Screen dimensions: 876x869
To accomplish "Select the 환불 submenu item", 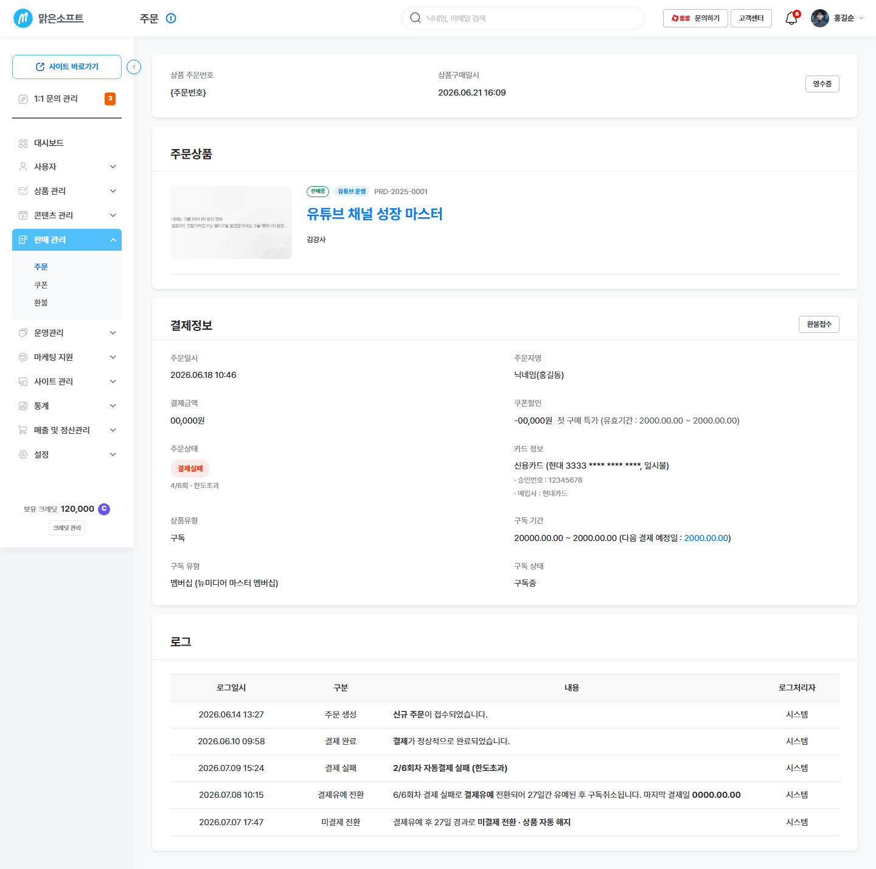I will pos(41,302).
